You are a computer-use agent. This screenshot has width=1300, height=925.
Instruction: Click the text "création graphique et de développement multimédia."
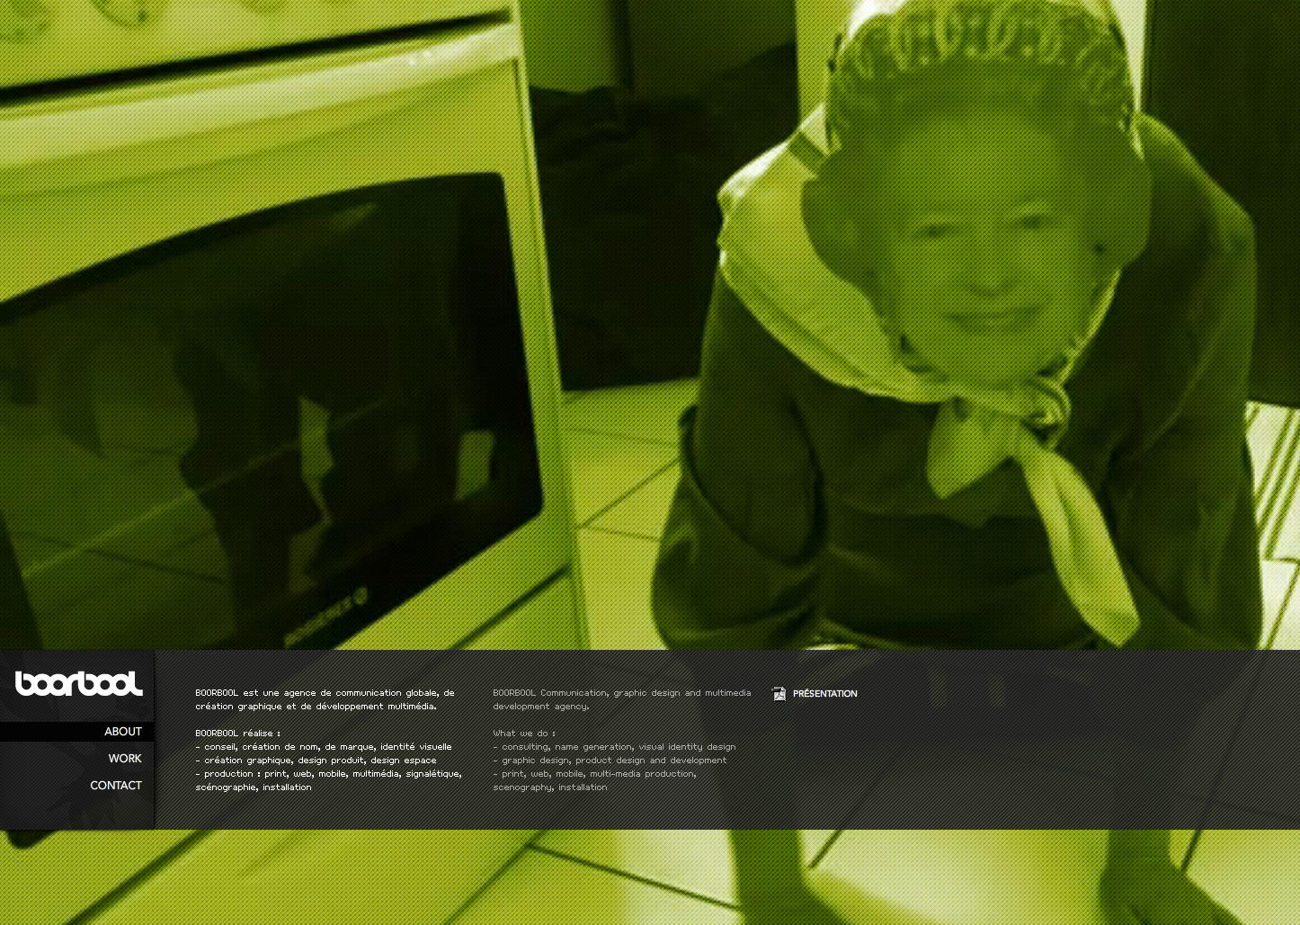click(316, 707)
